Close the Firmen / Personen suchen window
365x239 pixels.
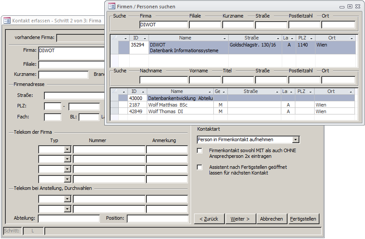point(358,7)
